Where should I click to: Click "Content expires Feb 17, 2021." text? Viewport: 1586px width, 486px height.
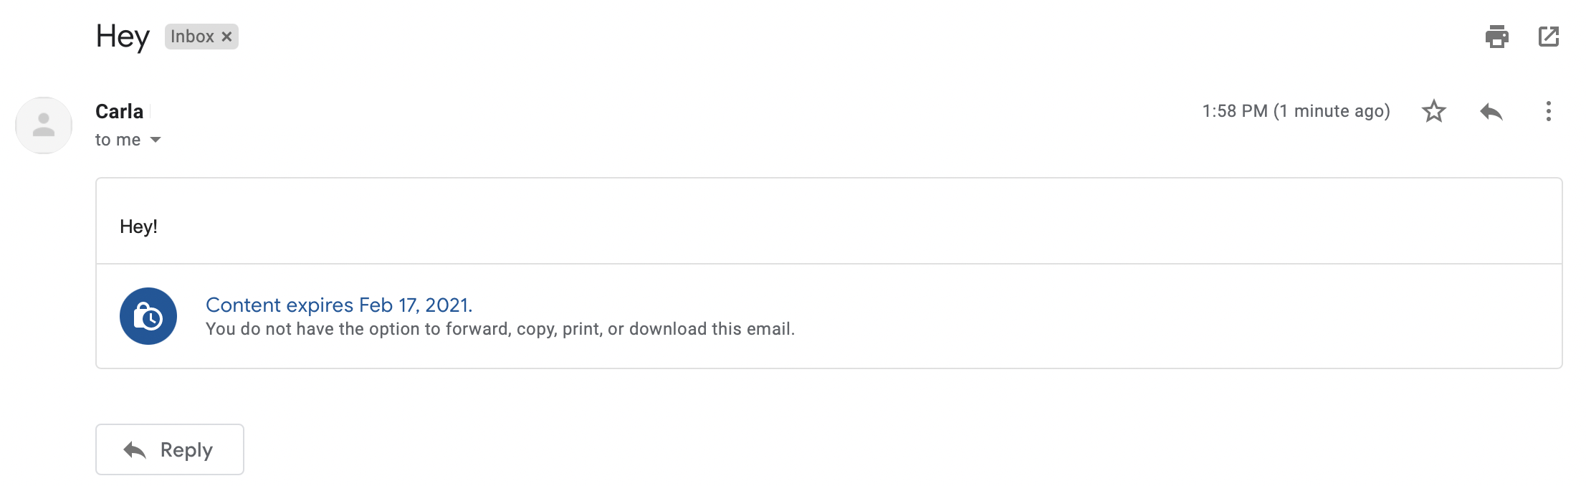339,305
